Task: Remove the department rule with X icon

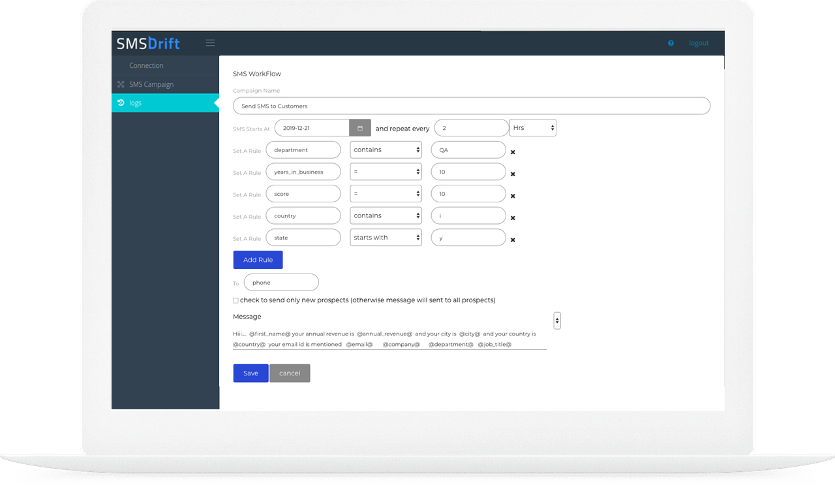Action: click(513, 152)
